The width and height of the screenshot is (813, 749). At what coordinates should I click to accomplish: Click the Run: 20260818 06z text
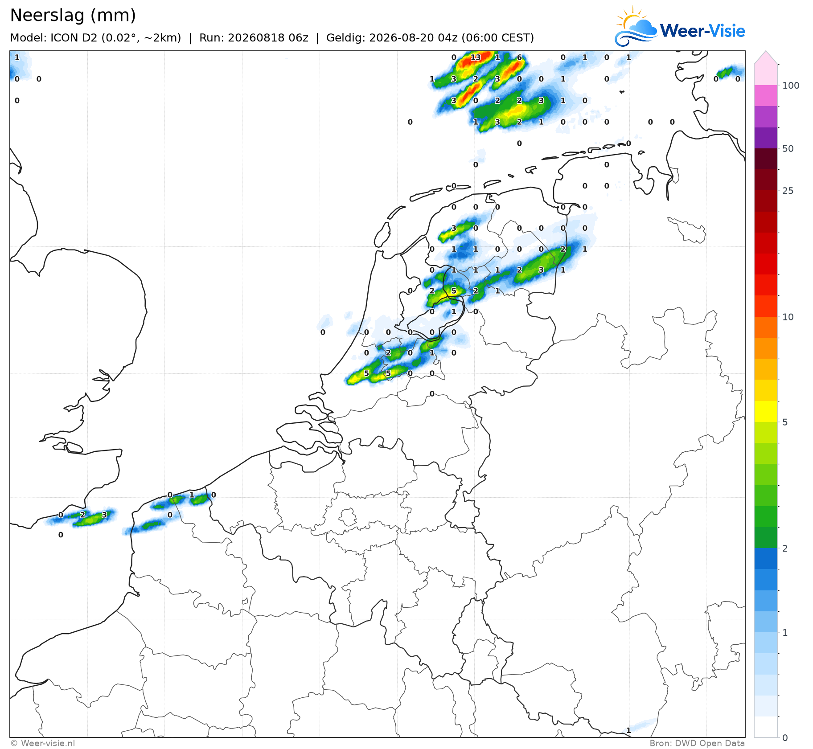[254, 38]
